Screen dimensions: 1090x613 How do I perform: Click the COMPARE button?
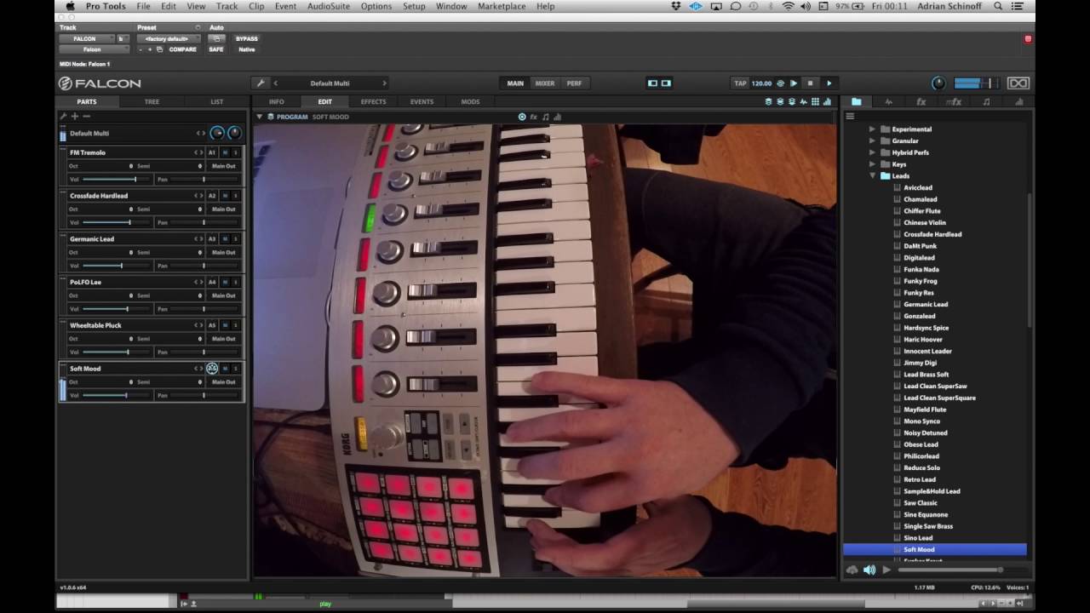point(182,49)
